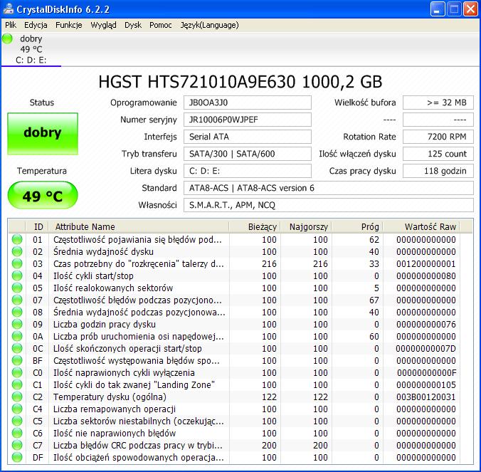Close the CrystalDiskInfo window
Image resolution: width=481 pixels, height=472 pixels.
pyautogui.click(x=470, y=9)
